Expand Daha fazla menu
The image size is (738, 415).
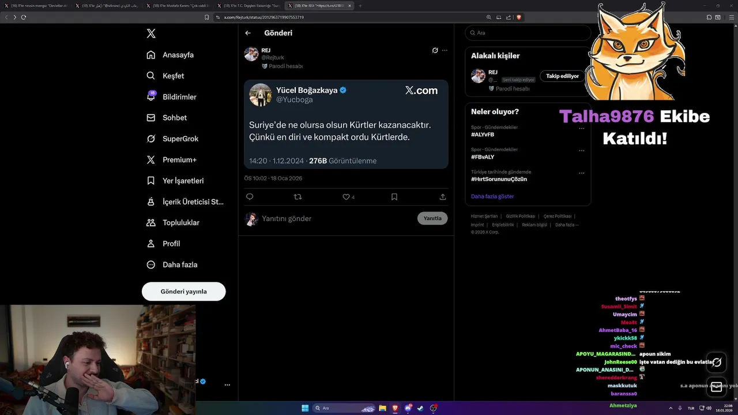(x=172, y=265)
